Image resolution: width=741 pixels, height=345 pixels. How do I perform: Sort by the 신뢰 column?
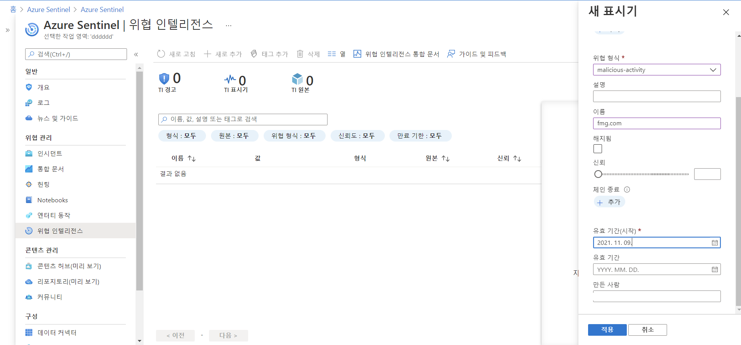click(509, 158)
